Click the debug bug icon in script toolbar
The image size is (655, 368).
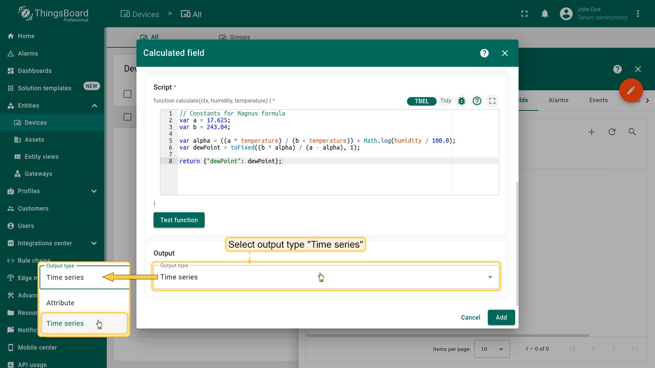[x=462, y=101]
